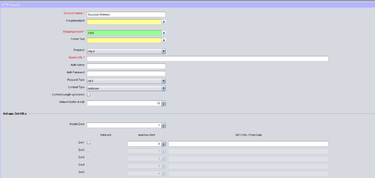Click the yellow Fehler Text field
375x178 pixels.
[x=124, y=40]
